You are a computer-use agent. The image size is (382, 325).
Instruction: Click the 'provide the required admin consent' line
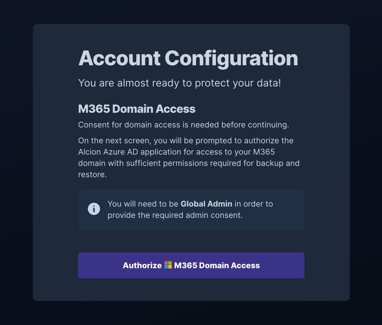click(175, 215)
